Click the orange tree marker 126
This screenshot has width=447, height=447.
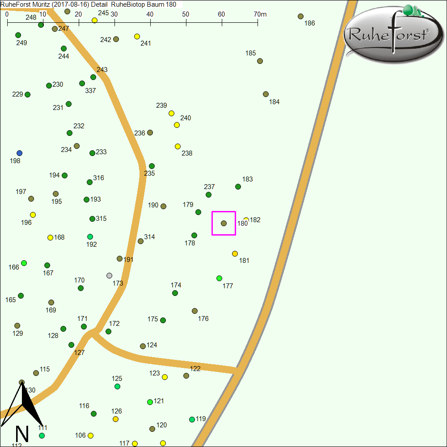coord(116,419)
